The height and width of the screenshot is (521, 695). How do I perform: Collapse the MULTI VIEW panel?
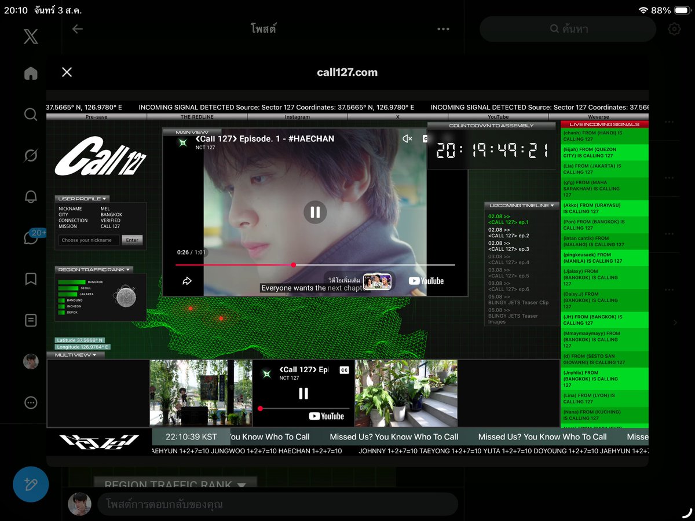[76, 355]
